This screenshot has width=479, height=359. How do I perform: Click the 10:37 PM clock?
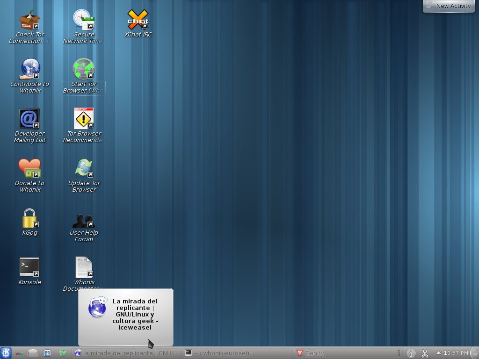click(456, 353)
